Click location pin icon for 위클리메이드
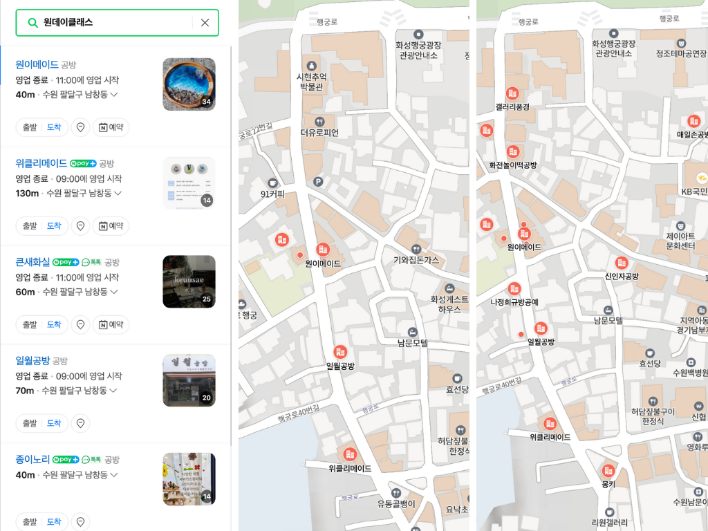Image resolution: width=708 pixels, height=531 pixels. (80, 226)
